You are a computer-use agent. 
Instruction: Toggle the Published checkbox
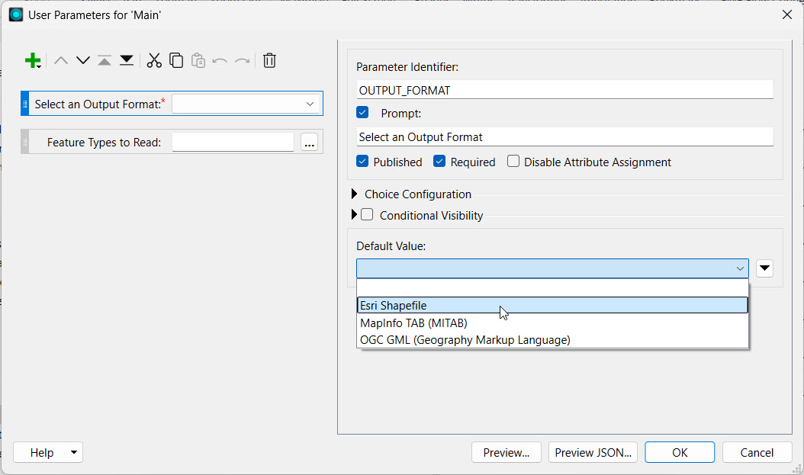363,162
